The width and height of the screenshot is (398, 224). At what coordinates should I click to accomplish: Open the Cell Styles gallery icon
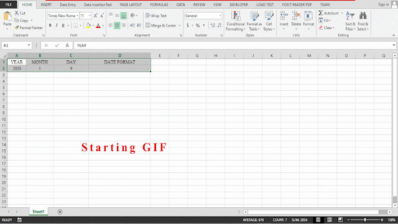coord(269,16)
